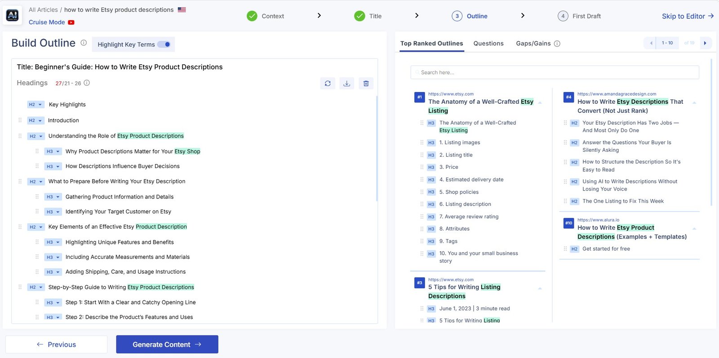Open the Gaps/Gains tab
This screenshot has width=719, height=358.
pos(533,44)
